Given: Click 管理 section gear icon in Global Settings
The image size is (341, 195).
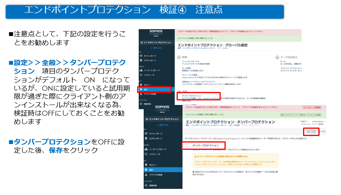Looking at the screenshot, I should click(179, 57).
